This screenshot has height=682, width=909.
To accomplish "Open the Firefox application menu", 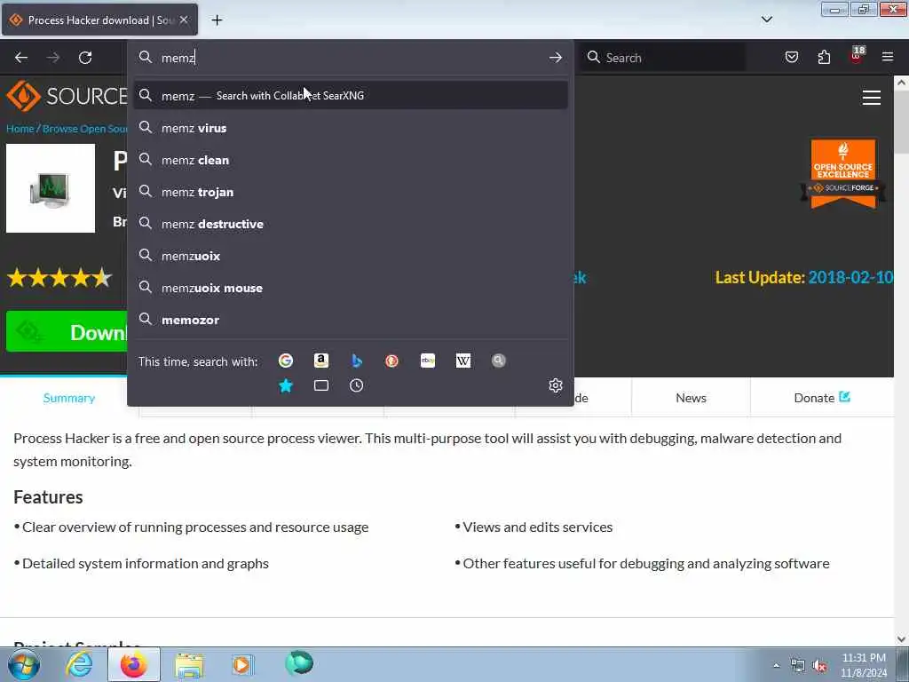I will pyautogui.click(x=888, y=57).
